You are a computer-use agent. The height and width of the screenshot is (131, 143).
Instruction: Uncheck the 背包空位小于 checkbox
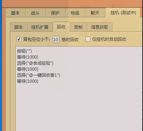pos(19,39)
